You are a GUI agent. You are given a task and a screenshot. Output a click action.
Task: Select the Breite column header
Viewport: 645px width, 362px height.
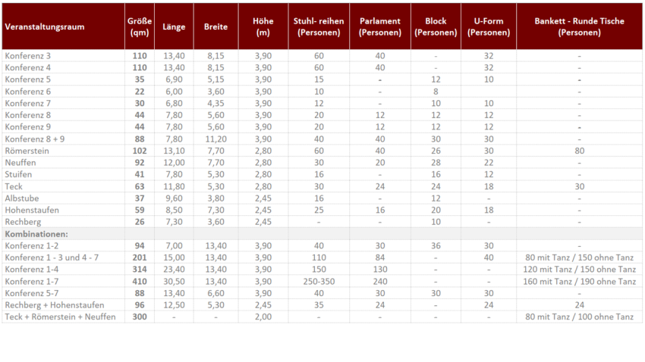click(x=216, y=27)
